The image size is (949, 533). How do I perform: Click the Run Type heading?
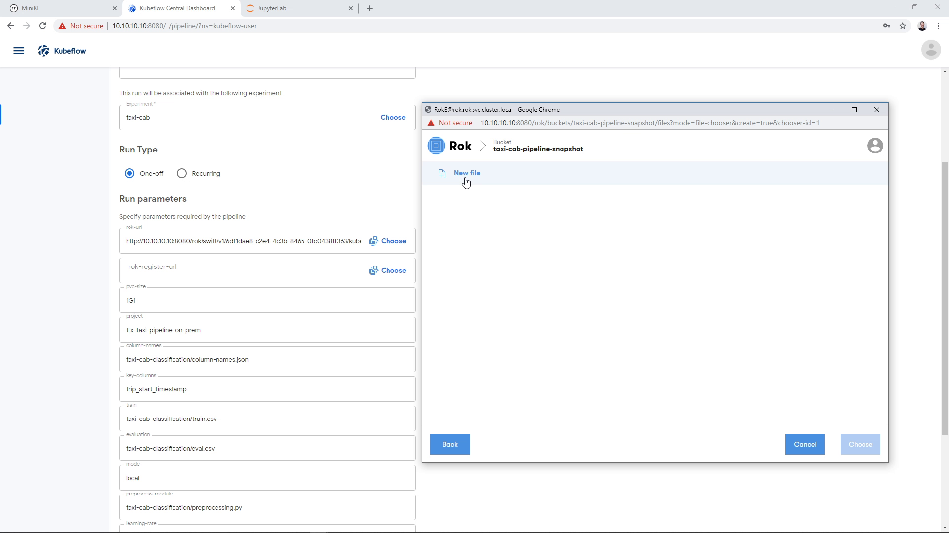[x=138, y=150]
